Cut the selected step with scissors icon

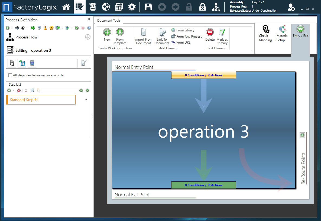coord(26,90)
